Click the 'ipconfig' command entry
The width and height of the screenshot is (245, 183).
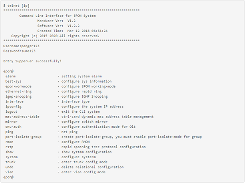13,107
